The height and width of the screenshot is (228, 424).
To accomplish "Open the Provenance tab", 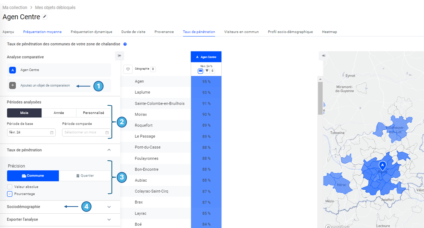I will pos(164,32).
